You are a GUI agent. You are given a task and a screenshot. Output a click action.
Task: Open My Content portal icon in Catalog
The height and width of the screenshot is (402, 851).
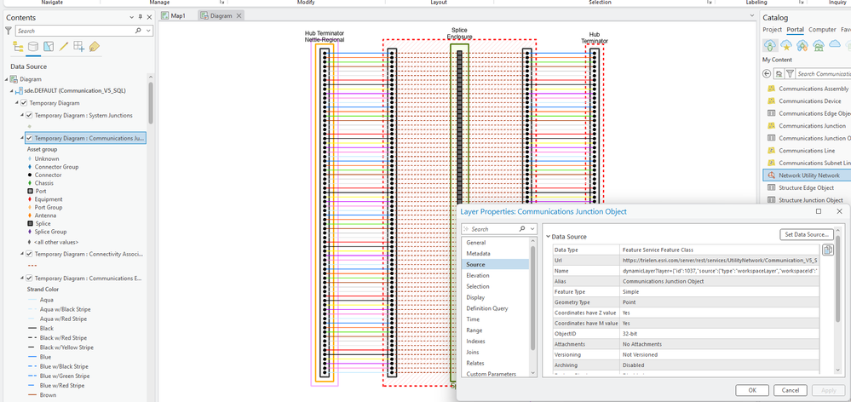click(769, 45)
